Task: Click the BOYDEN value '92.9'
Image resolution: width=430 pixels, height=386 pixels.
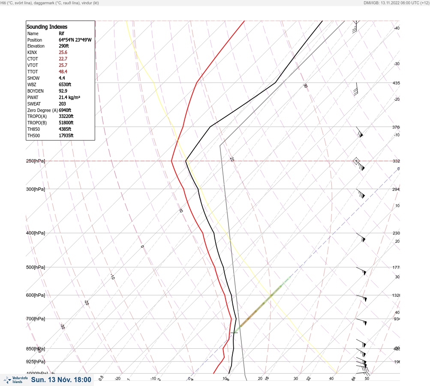Action: pyautogui.click(x=63, y=91)
